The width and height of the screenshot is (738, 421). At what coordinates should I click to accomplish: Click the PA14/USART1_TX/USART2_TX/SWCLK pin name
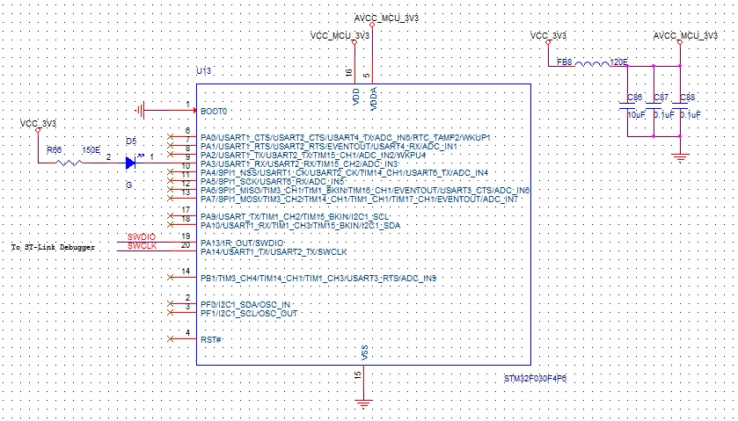pyautogui.click(x=274, y=251)
